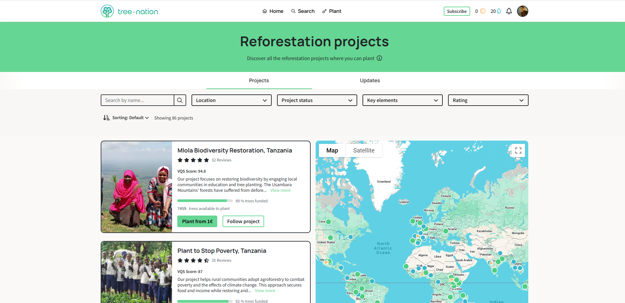Follow the Mlola Biodiversity project
This screenshot has height=303, width=625.
243,221
